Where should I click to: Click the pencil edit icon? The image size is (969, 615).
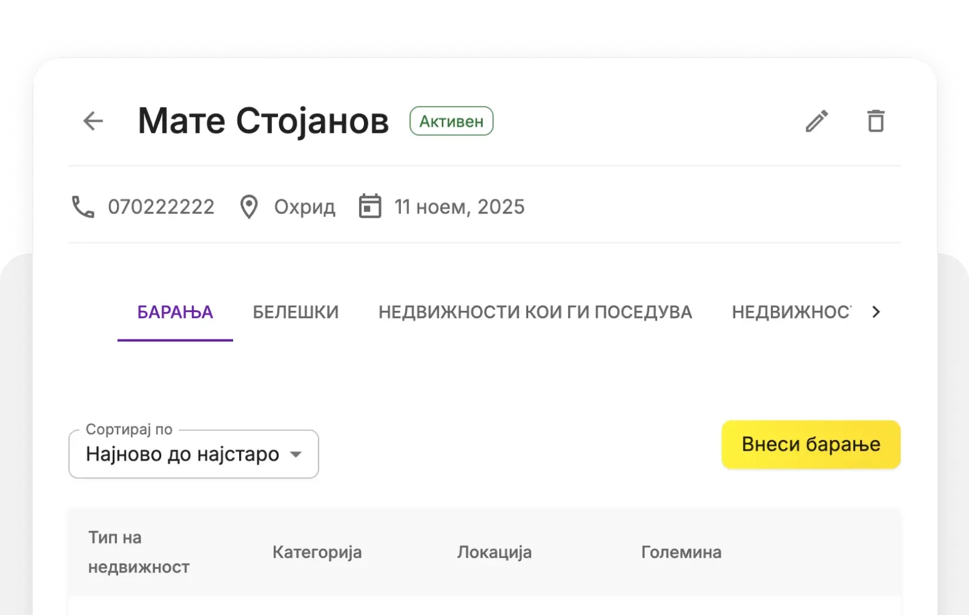pyautogui.click(x=816, y=121)
